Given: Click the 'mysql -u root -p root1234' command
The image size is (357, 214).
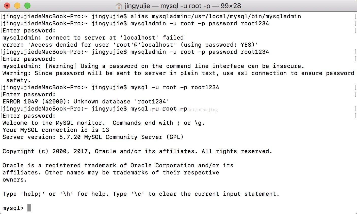Looking at the screenshot, I should (x=175, y=87).
